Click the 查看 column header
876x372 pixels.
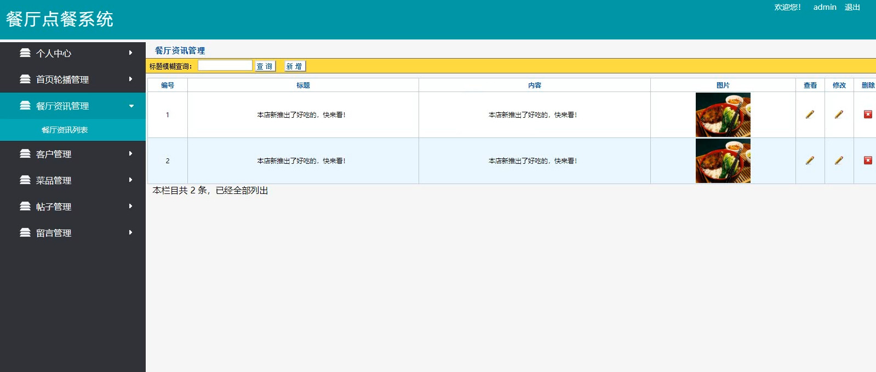810,85
